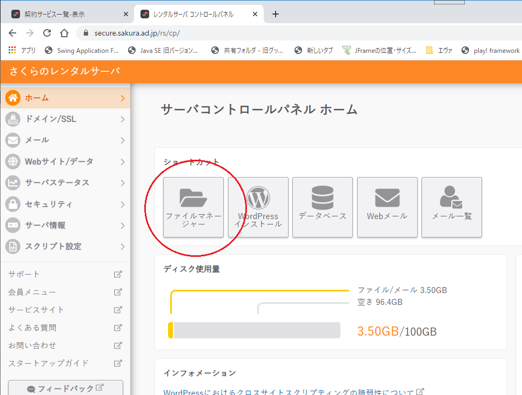This screenshot has width=522, height=395.
Task: Close the 契約サービス一覧-表示 tab
Action: [x=125, y=14]
